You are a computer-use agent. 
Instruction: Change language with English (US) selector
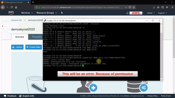[x=27, y=96]
